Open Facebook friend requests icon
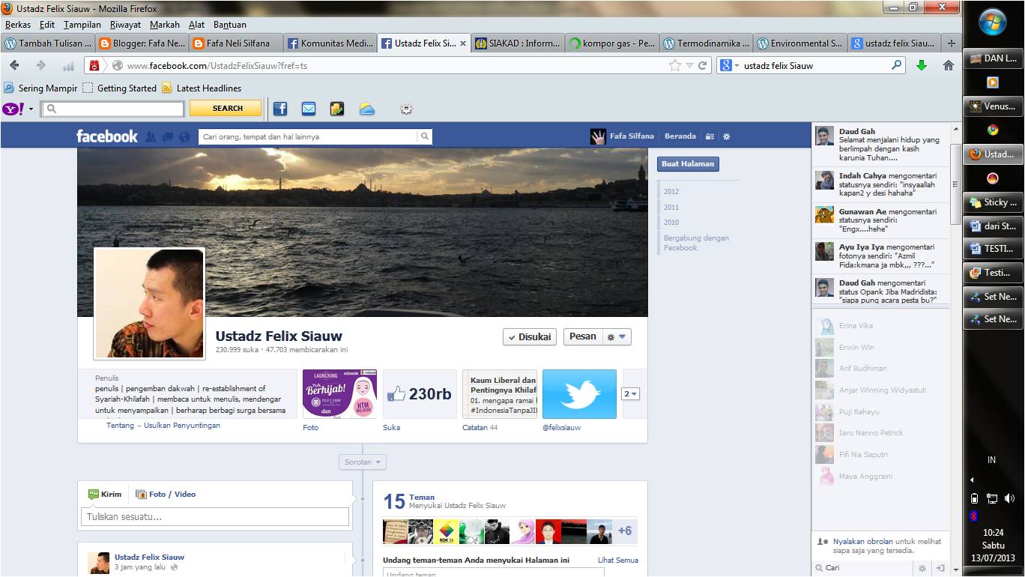Screen dimensions: 1025x577 150,137
